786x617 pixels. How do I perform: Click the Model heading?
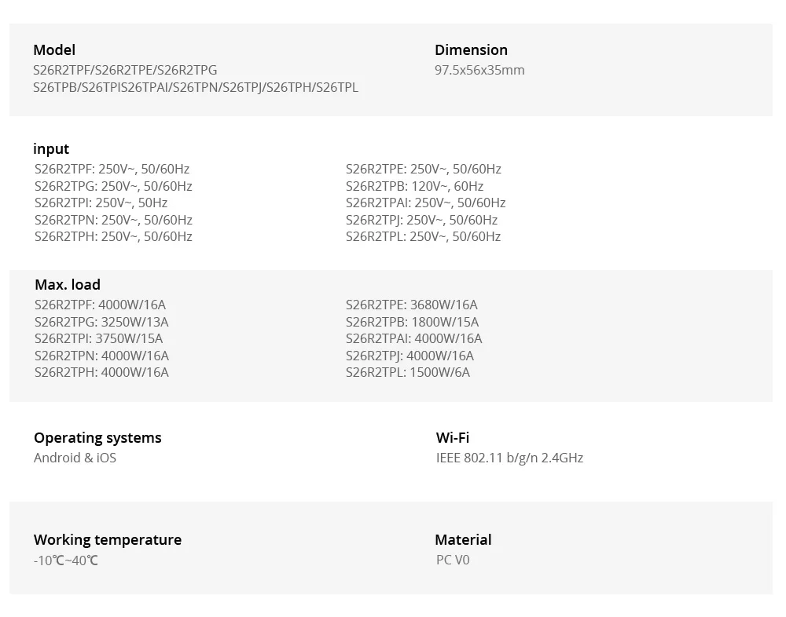click(x=54, y=50)
